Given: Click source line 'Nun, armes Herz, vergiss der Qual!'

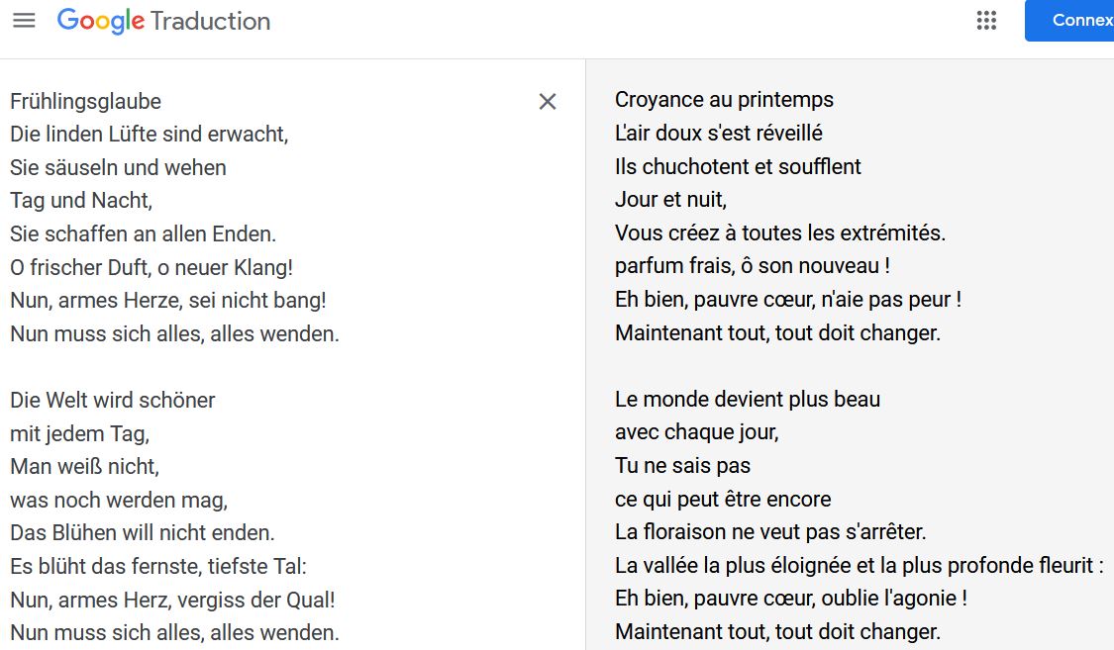Looking at the screenshot, I should click(172, 600).
